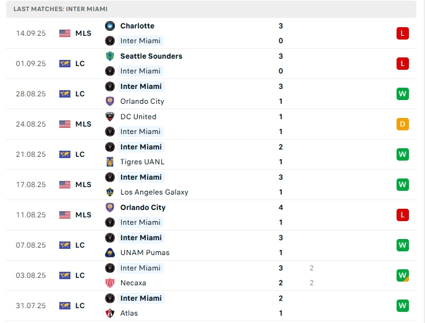Image resolution: width=425 pixels, height=323 pixels.
Task: Click the Atlas crest icon
Action: (110, 313)
